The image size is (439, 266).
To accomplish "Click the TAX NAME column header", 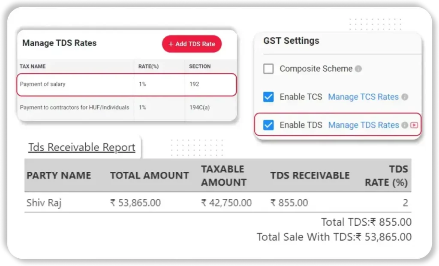I will click(x=33, y=66).
